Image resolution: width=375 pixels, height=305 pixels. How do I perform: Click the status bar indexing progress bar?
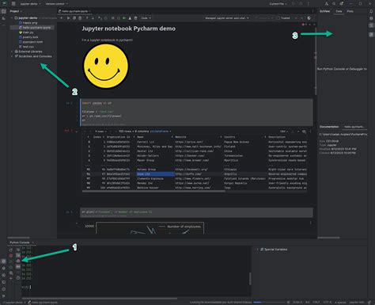click(269, 303)
